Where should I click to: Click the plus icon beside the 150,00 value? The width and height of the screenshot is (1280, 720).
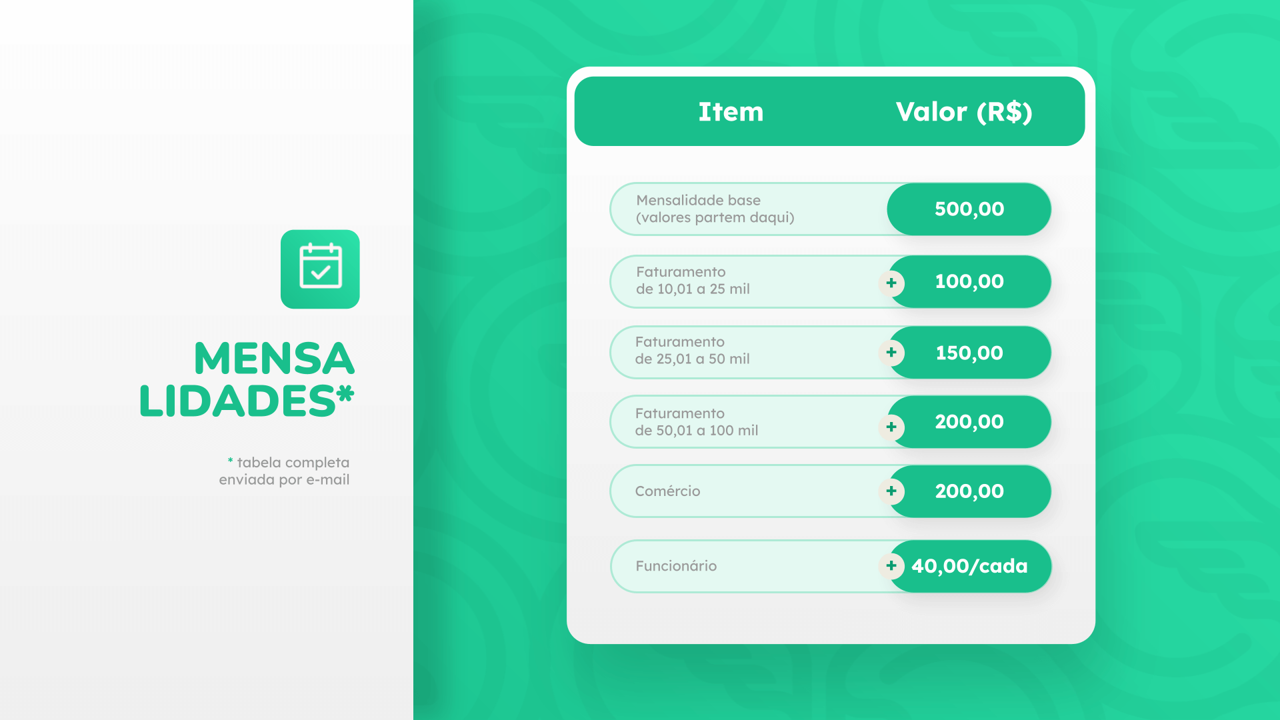891,352
